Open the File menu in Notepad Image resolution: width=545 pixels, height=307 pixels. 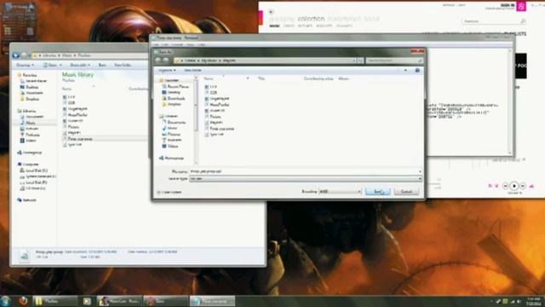coord(156,45)
